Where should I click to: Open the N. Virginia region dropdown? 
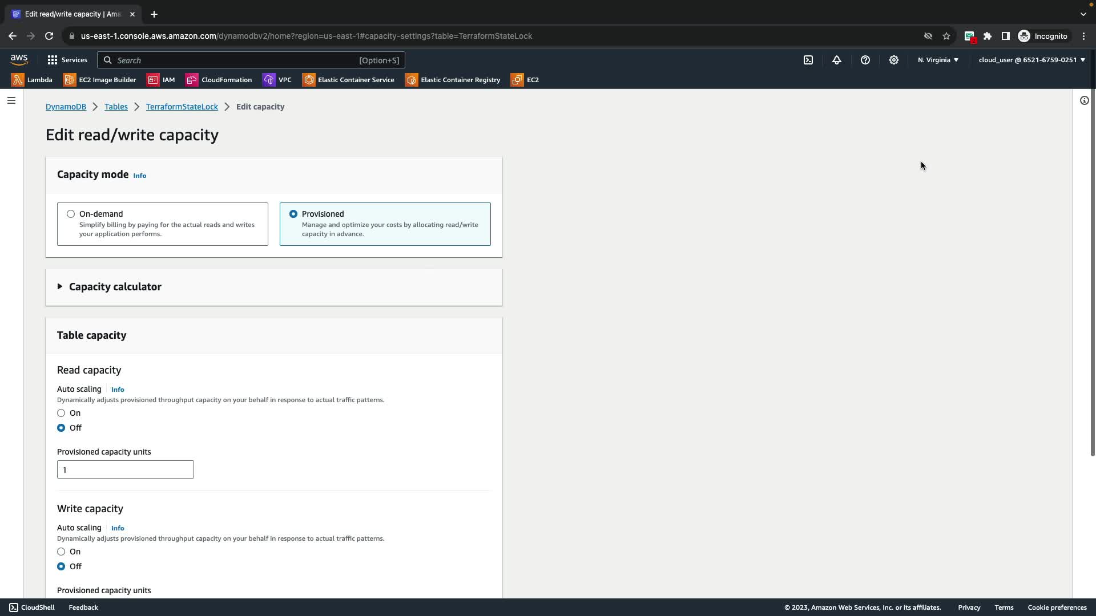(x=938, y=60)
